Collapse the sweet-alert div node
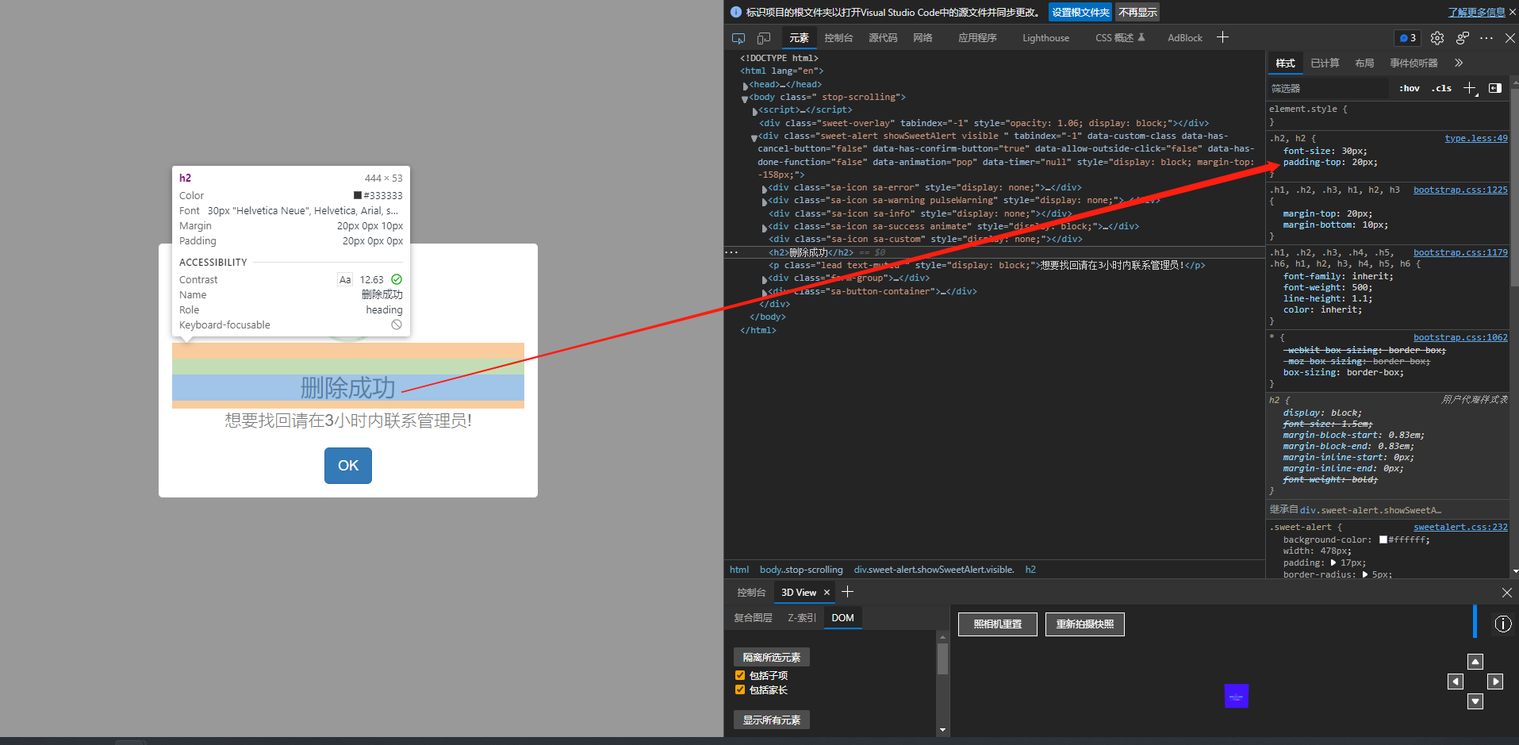The image size is (1519, 745). pyautogui.click(x=754, y=137)
